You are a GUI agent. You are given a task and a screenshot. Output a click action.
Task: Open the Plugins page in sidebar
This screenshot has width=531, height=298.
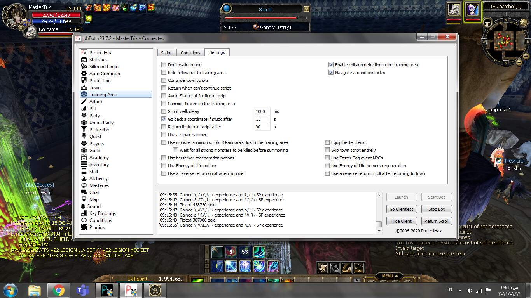click(x=97, y=227)
